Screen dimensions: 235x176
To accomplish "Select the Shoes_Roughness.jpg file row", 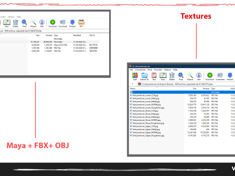I will click(x=182, y=123).
